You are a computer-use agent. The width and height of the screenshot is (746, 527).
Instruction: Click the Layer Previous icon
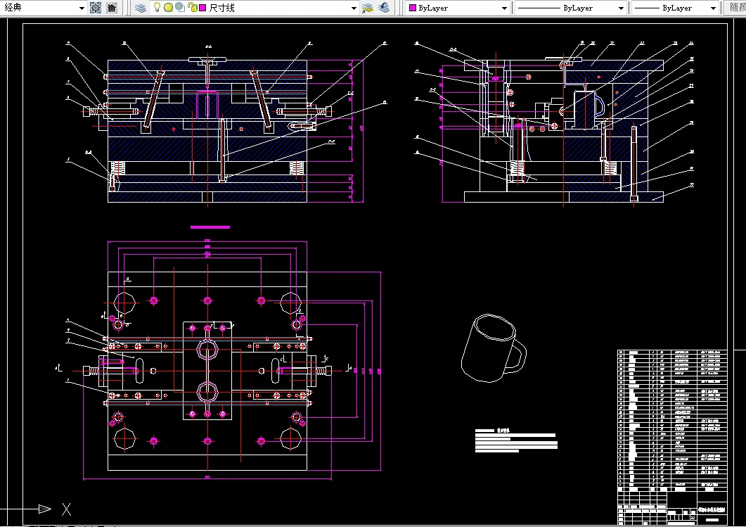[x=384, y=8]
